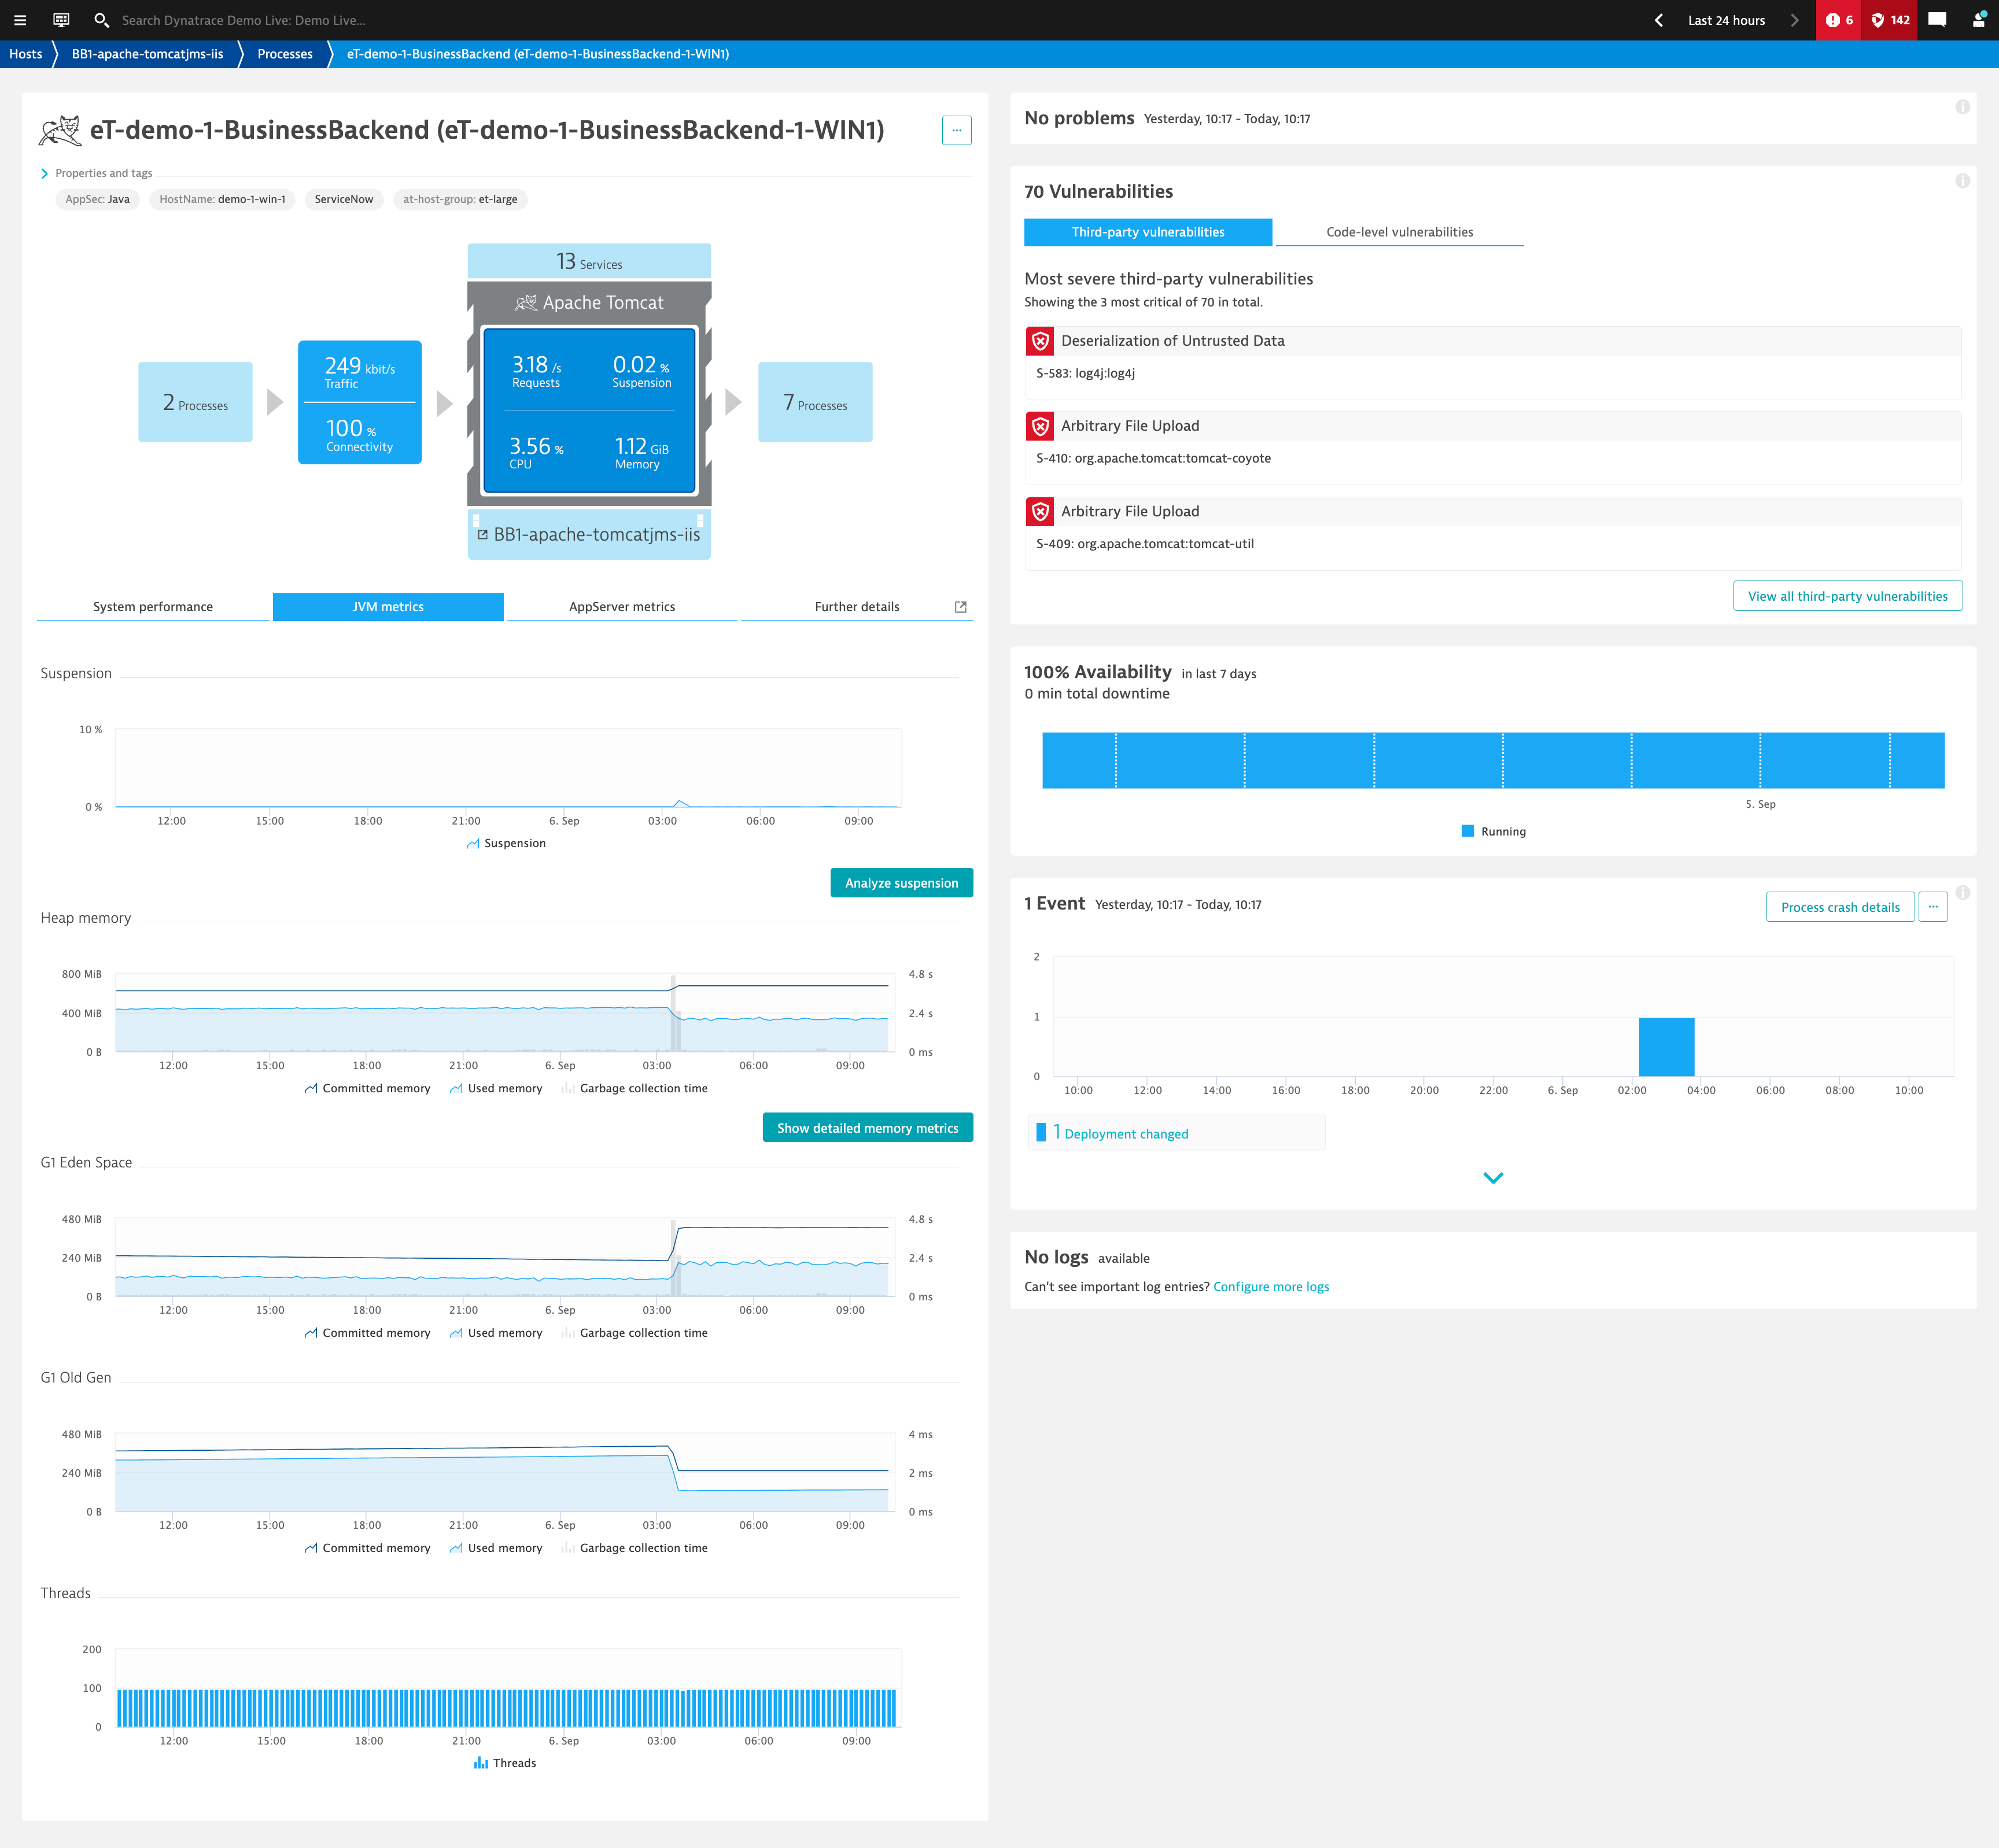
Task: Open Process crash details
Action: click(1840, 907)
